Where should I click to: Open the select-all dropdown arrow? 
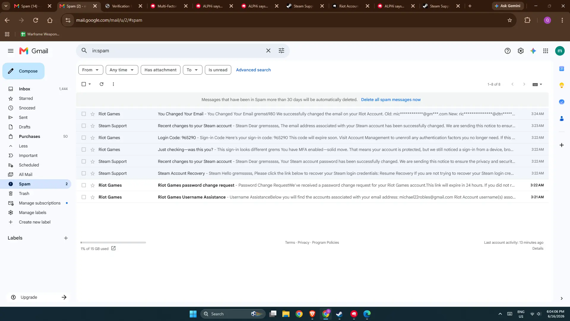90,84
